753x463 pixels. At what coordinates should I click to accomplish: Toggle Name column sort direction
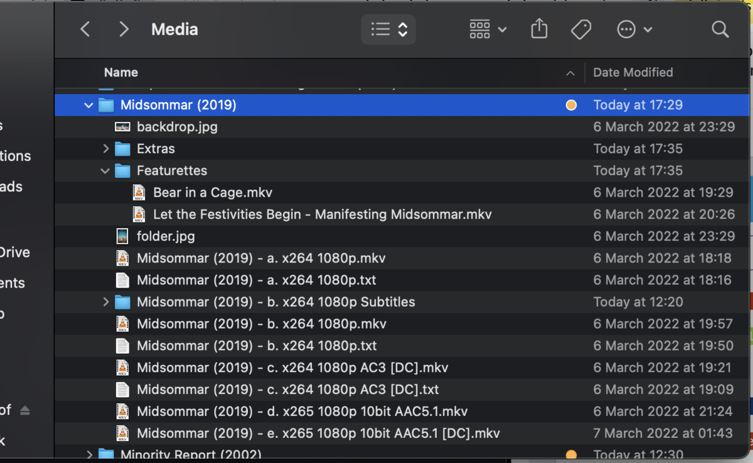(x=570, y=73)
